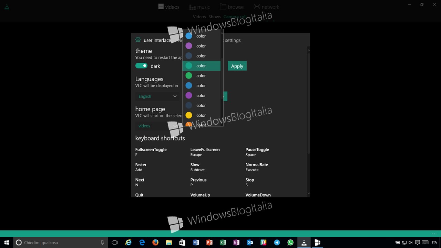
Task: Launch Internet Explorer from the taskbar
Action: click(128, 242)
